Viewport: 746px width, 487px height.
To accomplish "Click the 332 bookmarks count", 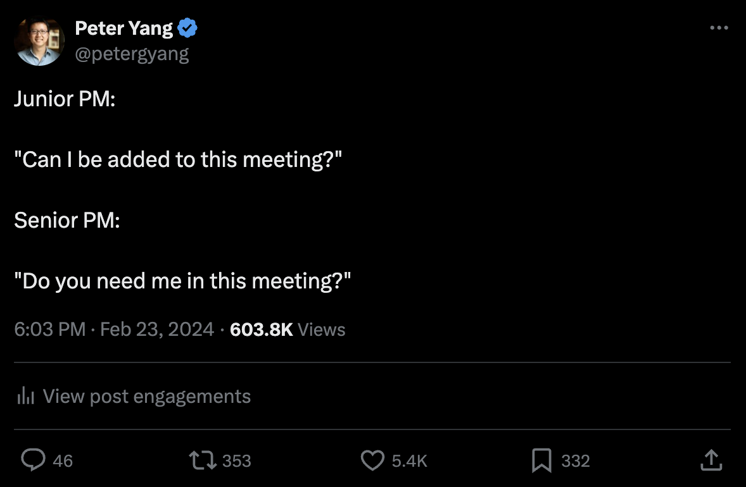I will coord(575,461).
